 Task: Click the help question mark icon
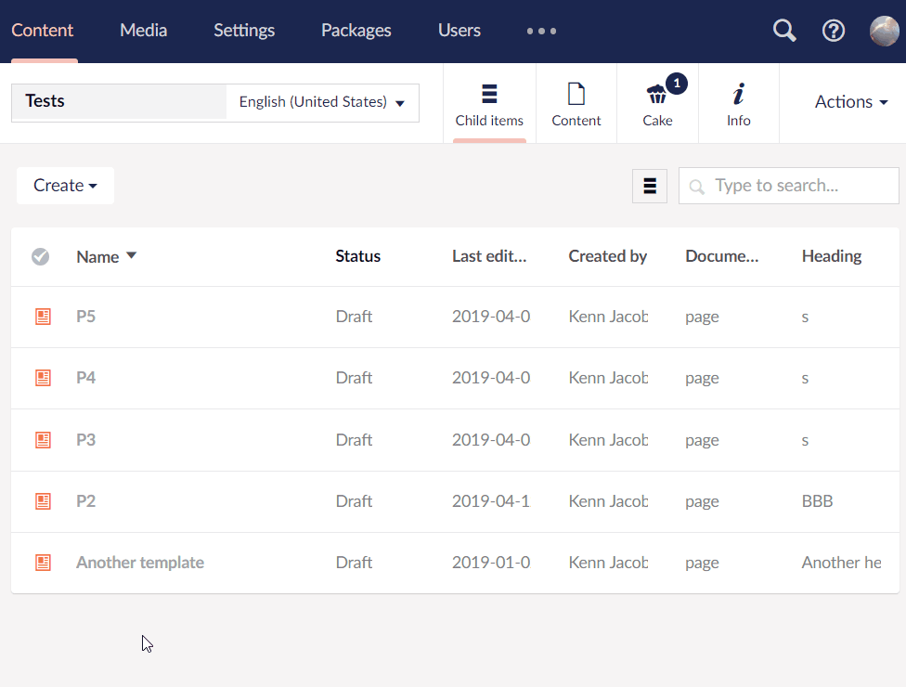click(834, 31)
